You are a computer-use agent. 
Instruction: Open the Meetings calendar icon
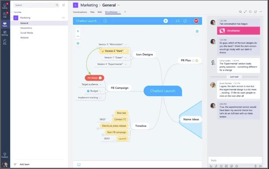[5, 33]
